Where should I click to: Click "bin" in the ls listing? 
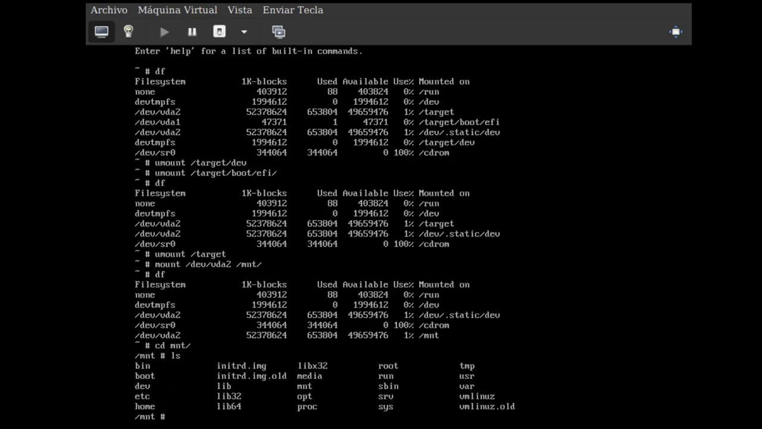142,366
